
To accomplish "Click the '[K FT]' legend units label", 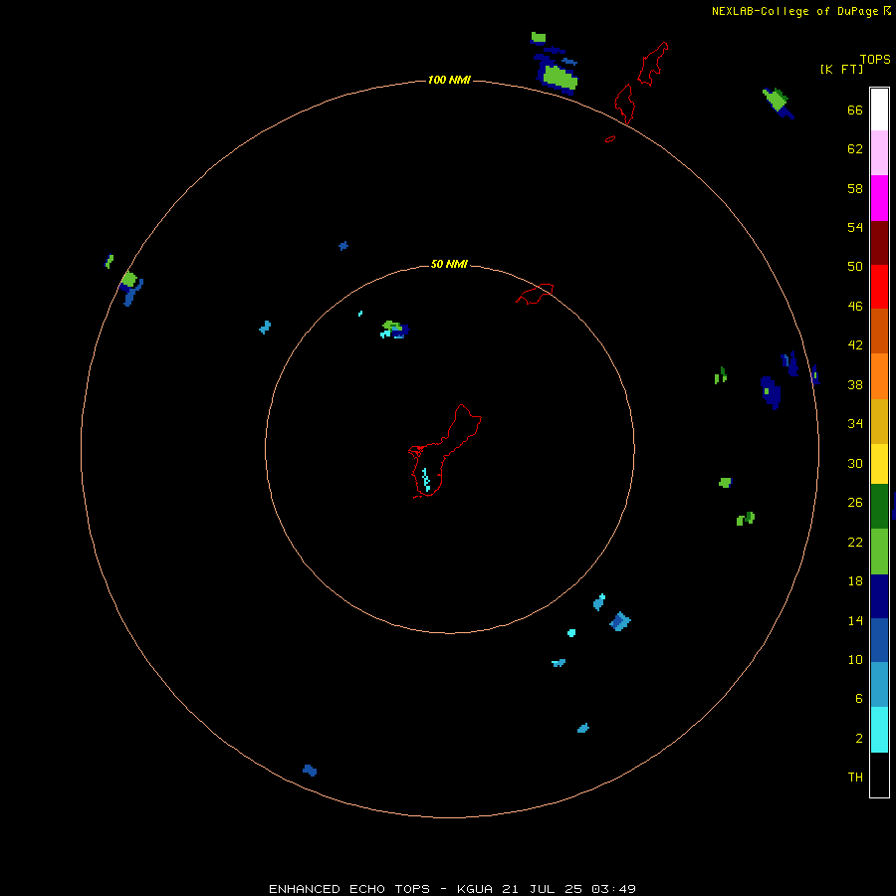I will point(841,69).
